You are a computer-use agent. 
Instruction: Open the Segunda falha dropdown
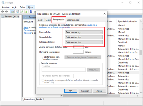(84, 37)
